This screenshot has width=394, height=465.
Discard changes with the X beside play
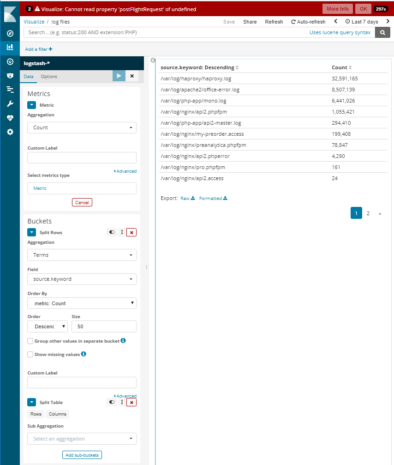[x=132, y=76]
